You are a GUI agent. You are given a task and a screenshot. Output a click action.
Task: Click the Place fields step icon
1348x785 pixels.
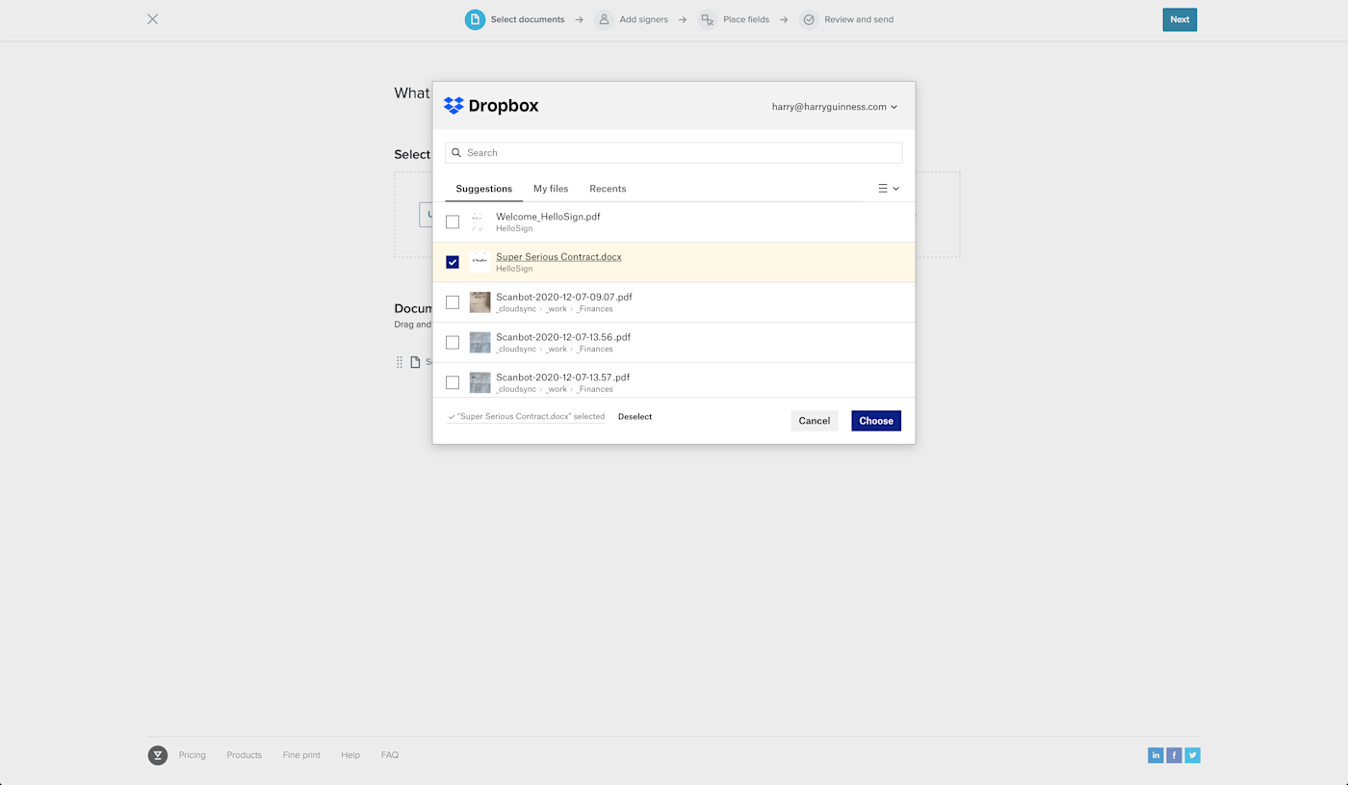708,19
